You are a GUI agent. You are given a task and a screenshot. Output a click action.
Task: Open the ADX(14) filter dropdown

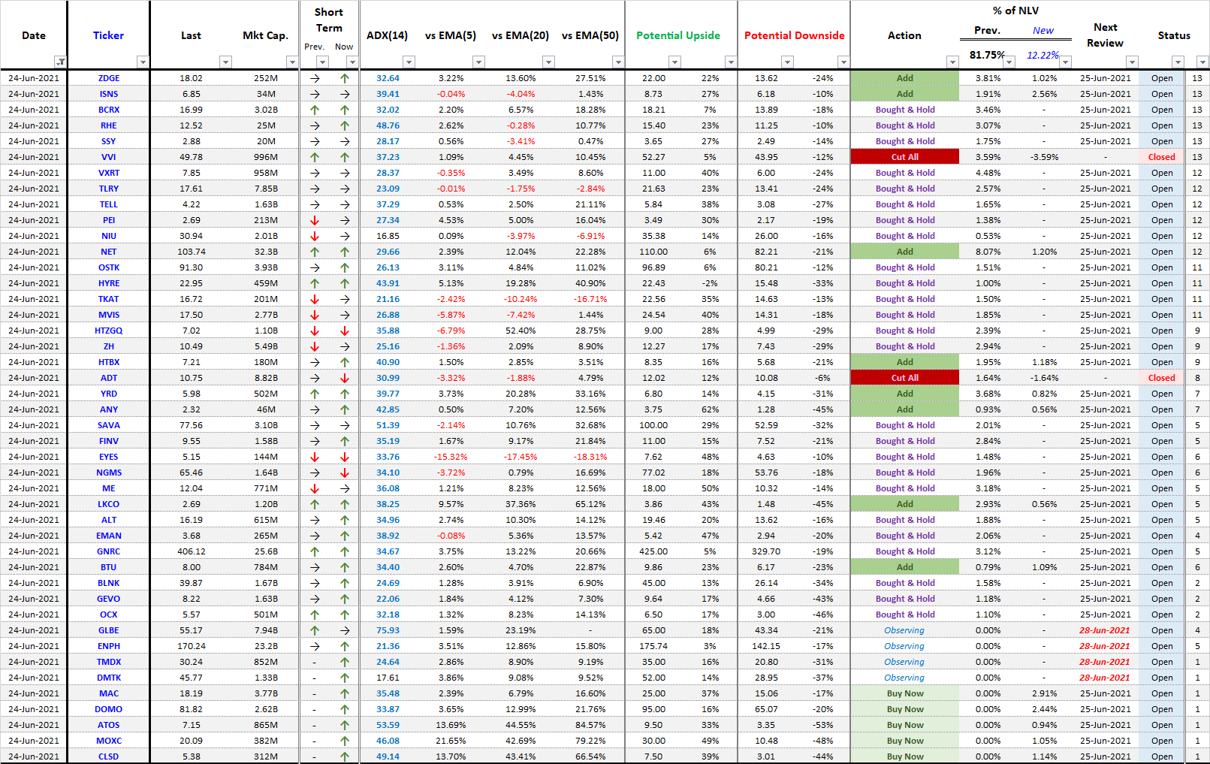click(x=409, y=62)
